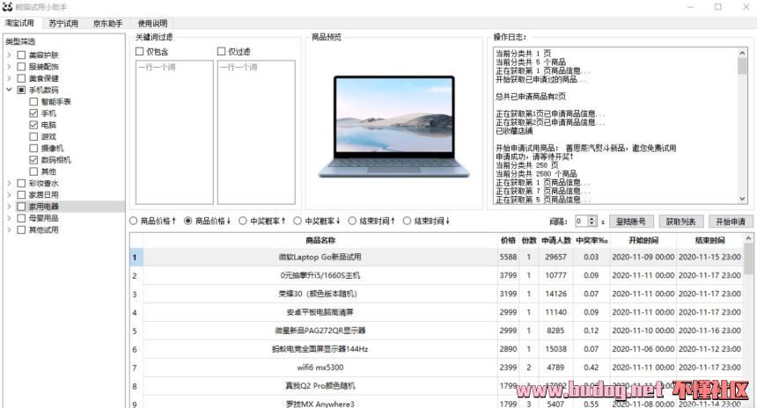Uncheck the 数码相机 checkbox
The width and height of the screenshot is (757, 408).
(33, 160)
